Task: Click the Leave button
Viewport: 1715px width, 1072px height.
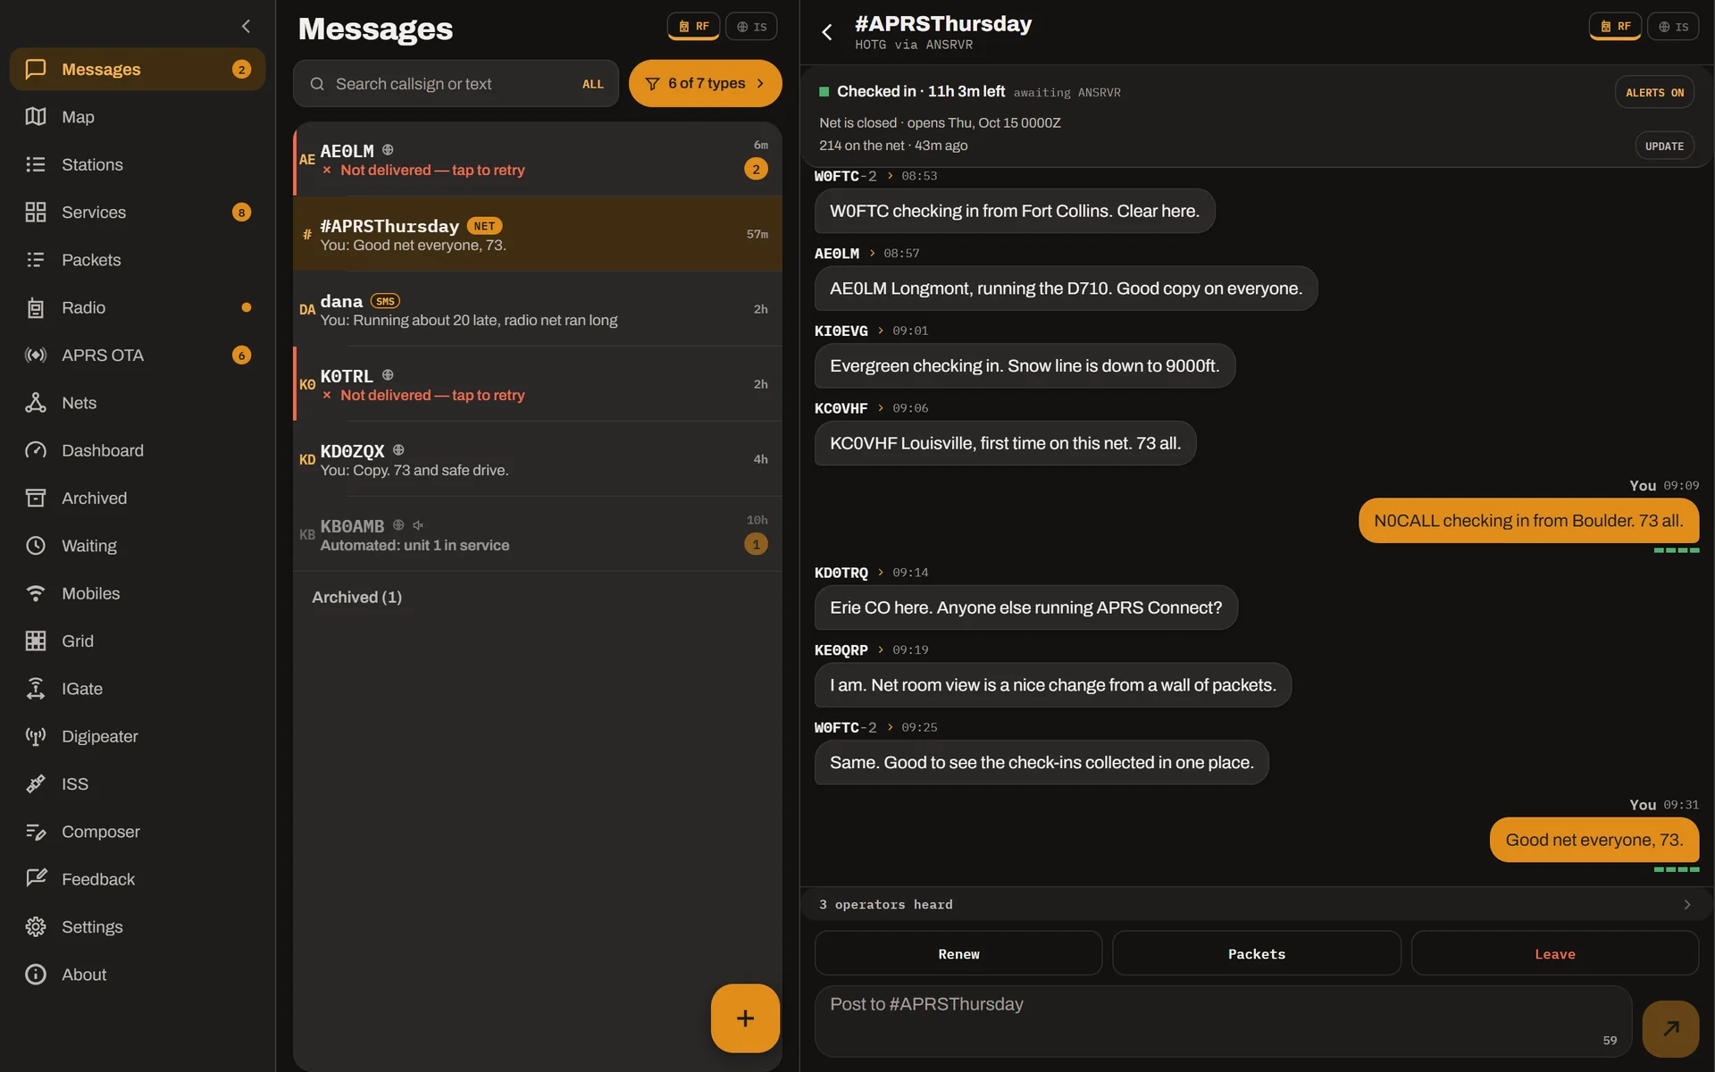Action: (x=1554, y=953)
